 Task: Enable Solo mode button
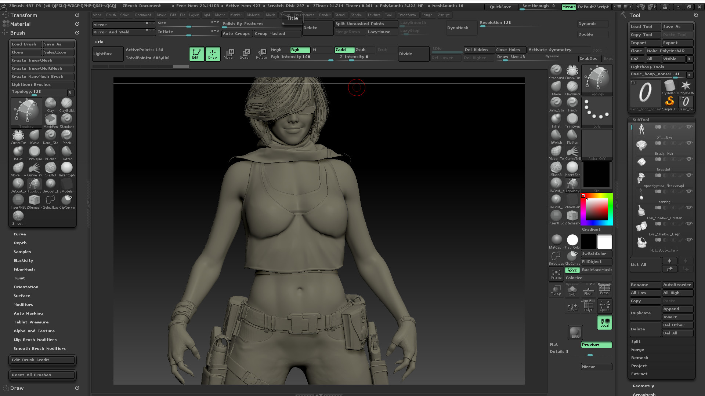(572, 290)
